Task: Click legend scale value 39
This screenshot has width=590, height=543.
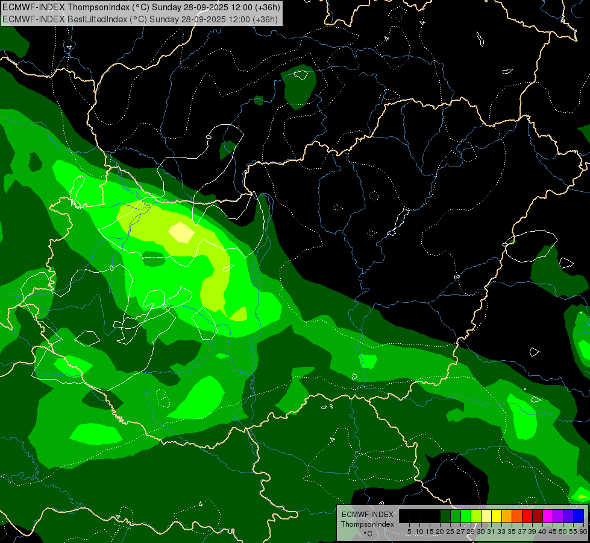Action: pos(532,532)
